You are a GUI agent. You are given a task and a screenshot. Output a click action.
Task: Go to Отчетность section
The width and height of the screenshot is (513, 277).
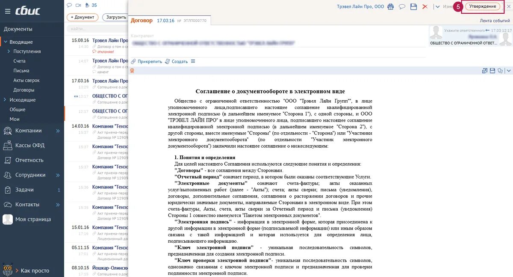tap(29, 160)
